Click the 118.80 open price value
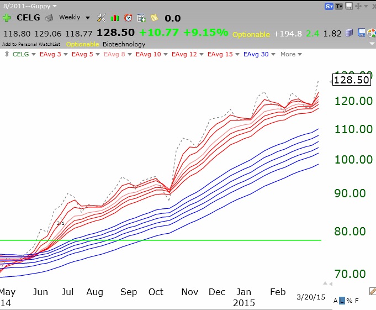Viewport: 376px width, 310px height. point(17,34)
